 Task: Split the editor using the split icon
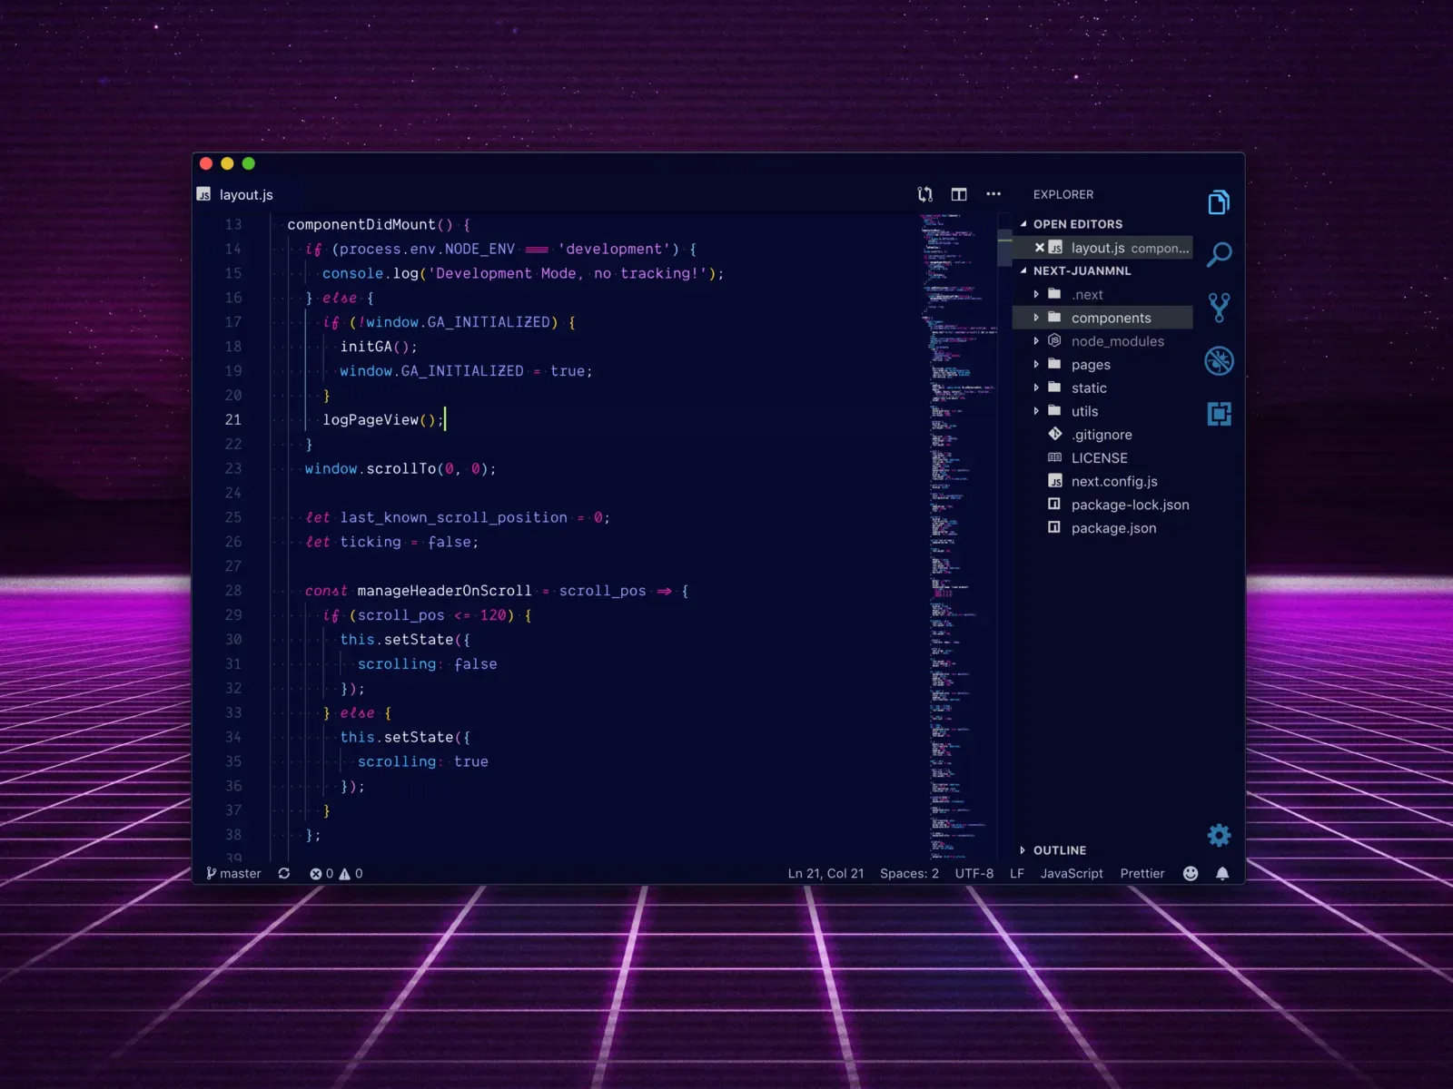[959, 194]
